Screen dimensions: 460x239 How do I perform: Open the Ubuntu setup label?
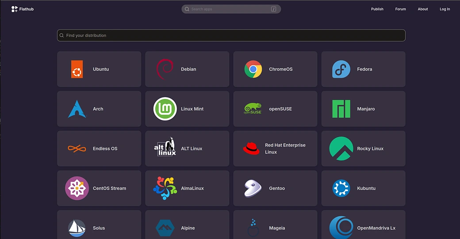point(101,69)
